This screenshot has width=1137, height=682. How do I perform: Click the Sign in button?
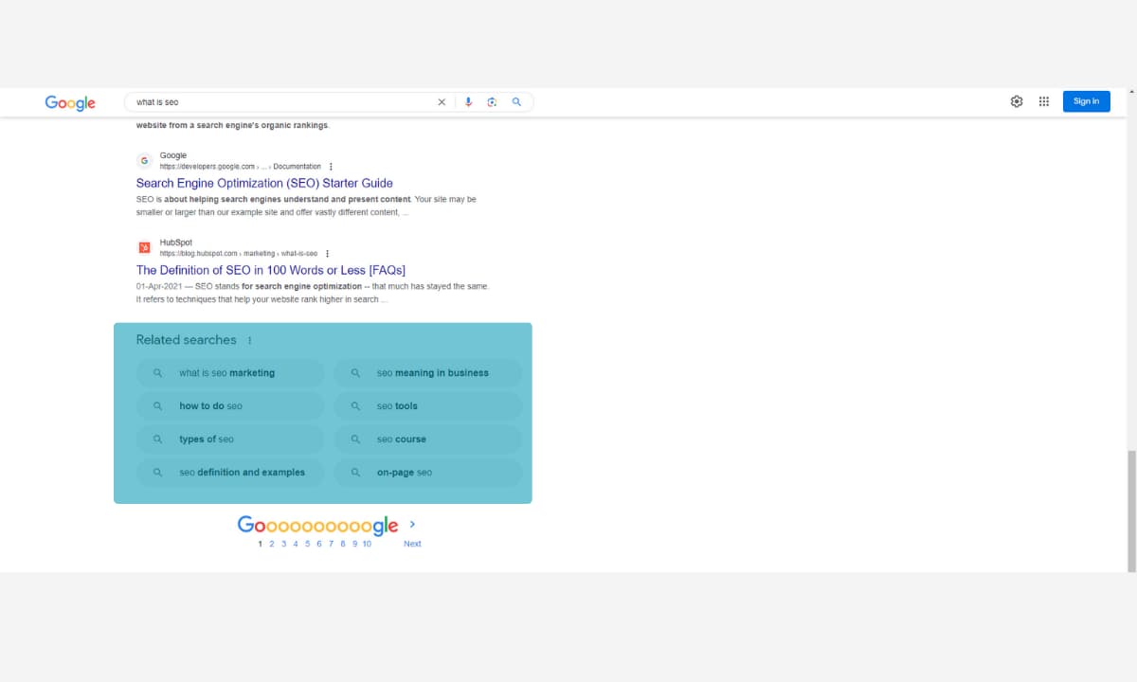(1086, 101)
